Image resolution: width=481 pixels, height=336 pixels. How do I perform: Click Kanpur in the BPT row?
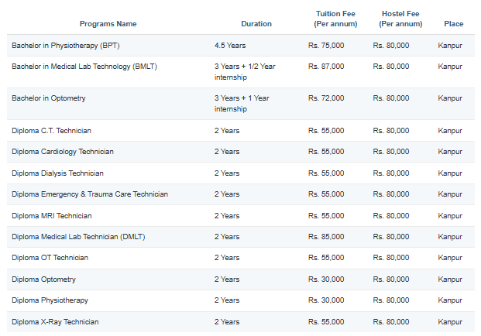tap(450, 46)
